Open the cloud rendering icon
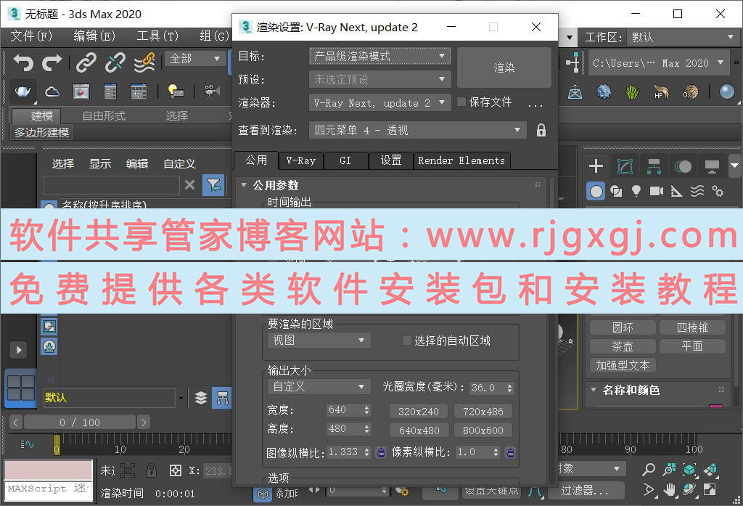The image size is (743, 506). [52, 91]
